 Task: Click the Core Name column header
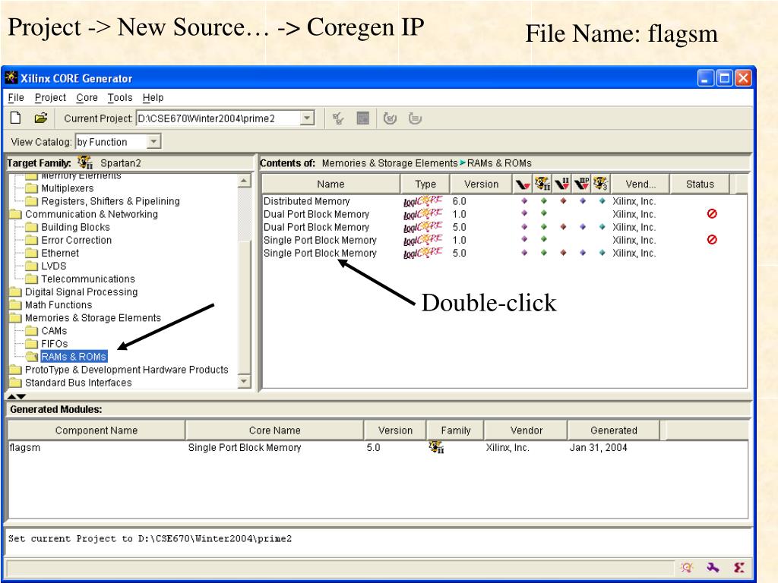(x=274, y=430)
